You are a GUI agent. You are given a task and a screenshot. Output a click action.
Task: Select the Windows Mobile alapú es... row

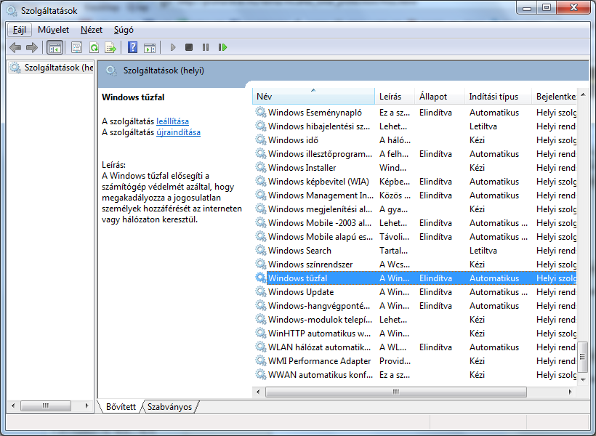pos(415,236)
